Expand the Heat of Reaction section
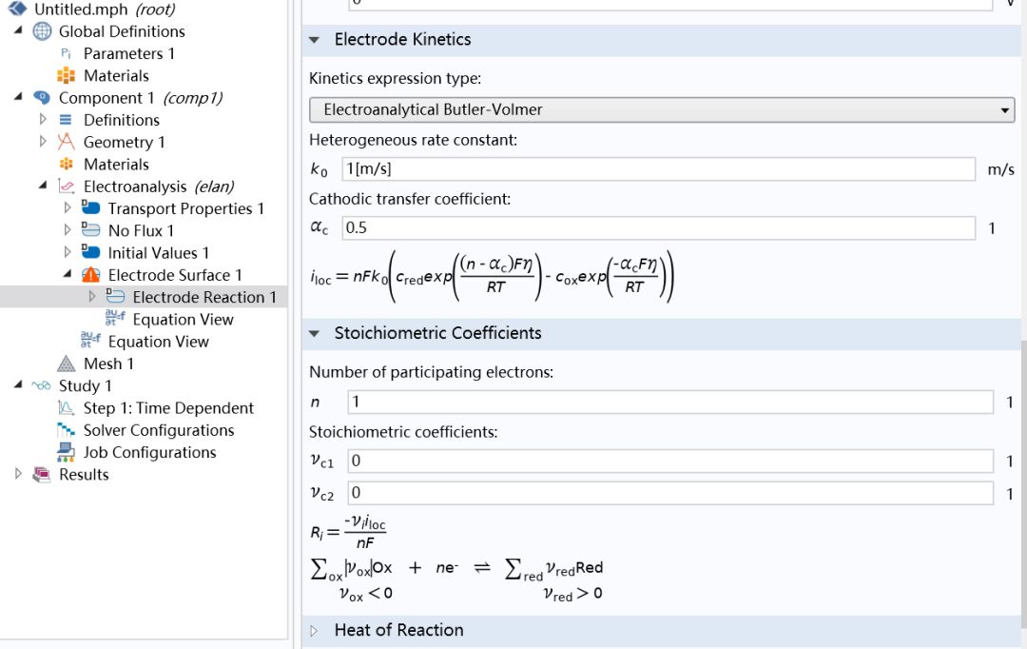 click(315, 630)
